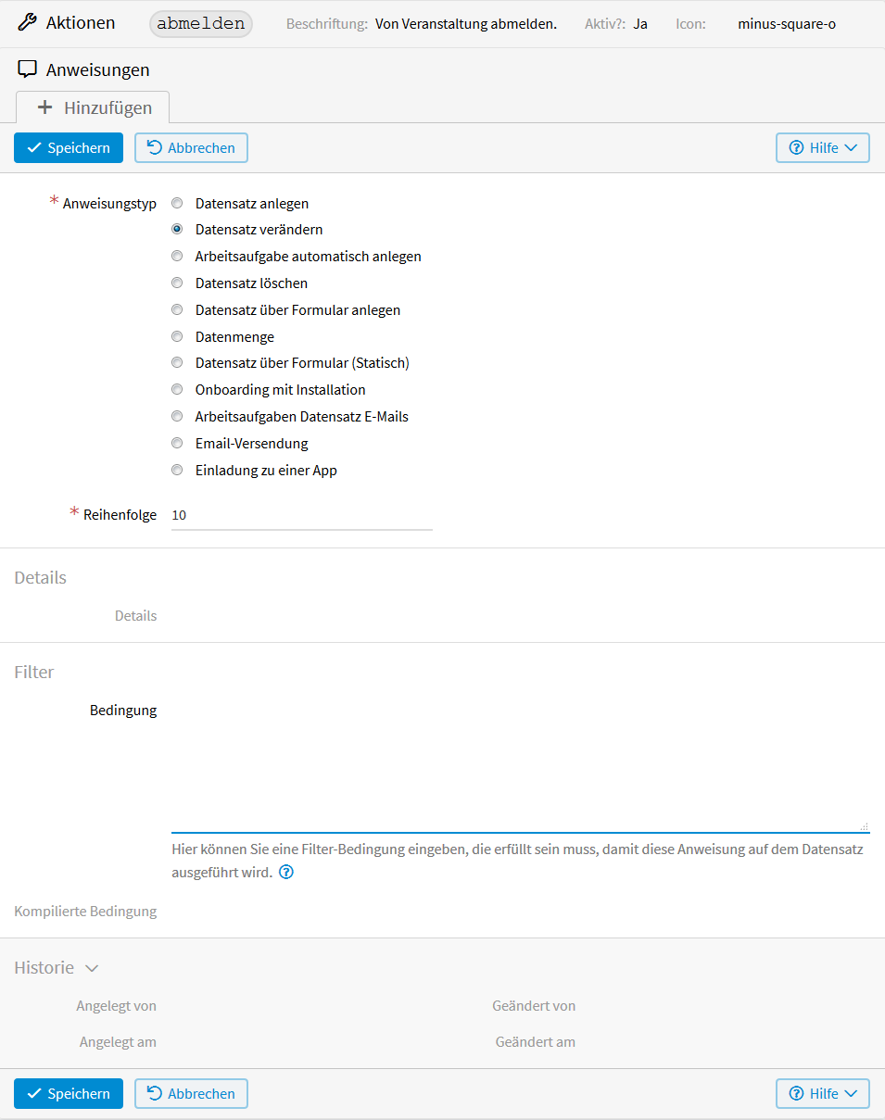Select the 'Email-Versendung' radio button
Image resolution: width=885 pixels, height=1120 pixels.
click(x=177, y=444)
